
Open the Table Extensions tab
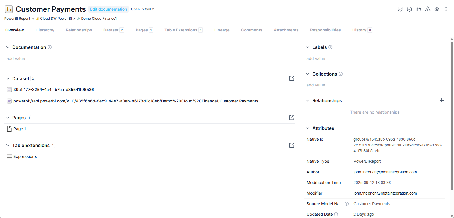(184, 30)
